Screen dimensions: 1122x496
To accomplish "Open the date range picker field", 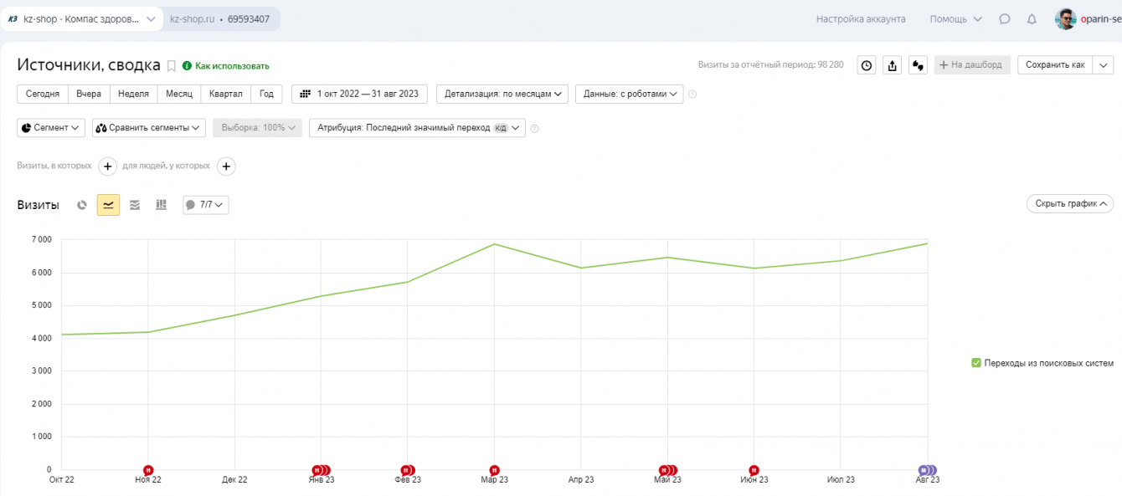I will coord(360,95).
